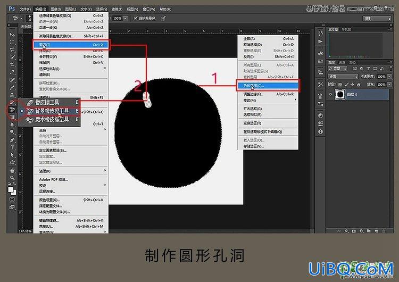Select the Path Selection arrow tool
The width and height of the screenshot is (399, 282).
coord(12,155)
